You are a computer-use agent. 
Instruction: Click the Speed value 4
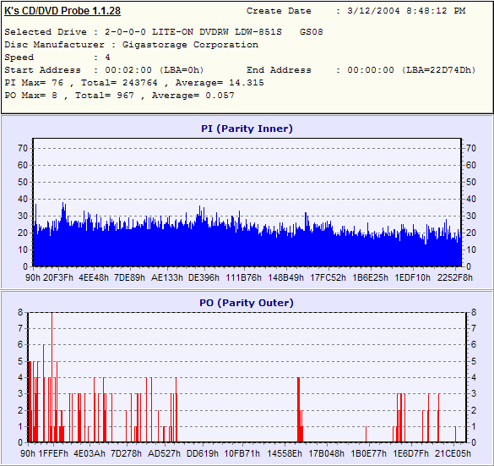tap(108, 58)
